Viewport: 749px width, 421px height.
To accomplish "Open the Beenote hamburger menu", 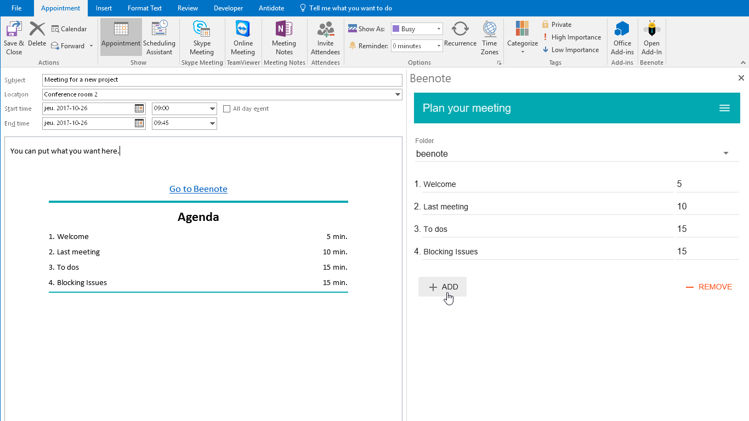I will pyautogui.click(x=724, y=108).
